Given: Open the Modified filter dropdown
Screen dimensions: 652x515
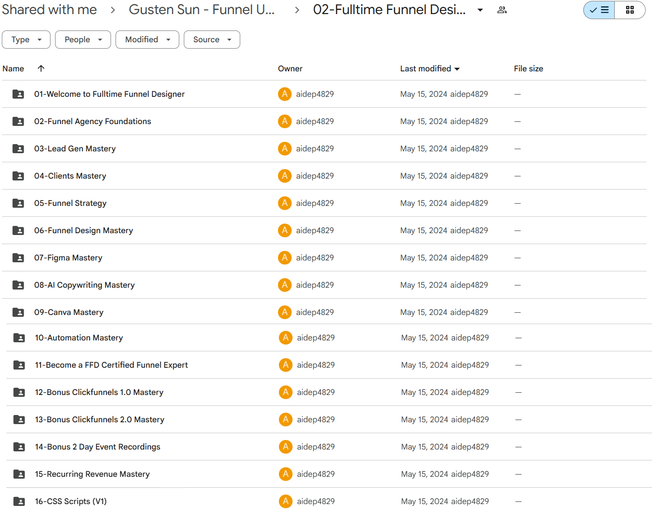Looking at the screenshot, I should (147, 40).
